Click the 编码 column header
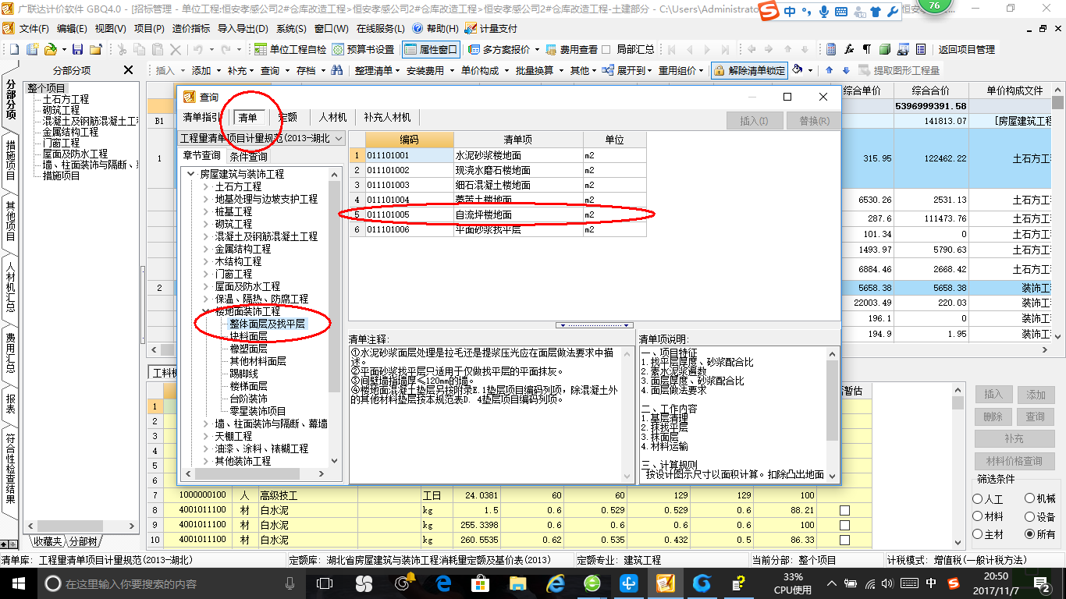 [x=409, y=140]
